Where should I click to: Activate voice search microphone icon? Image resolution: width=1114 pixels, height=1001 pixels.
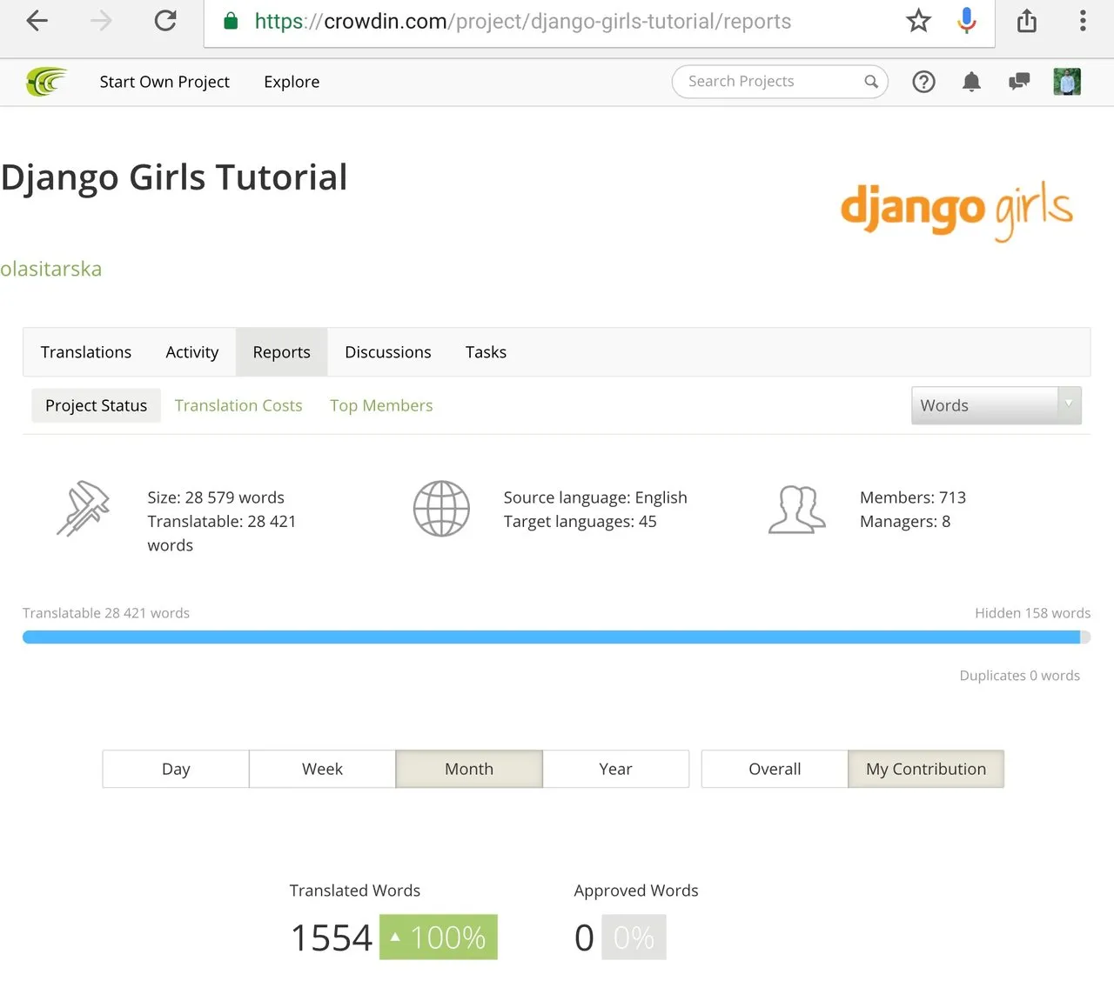tap(966, 21)
